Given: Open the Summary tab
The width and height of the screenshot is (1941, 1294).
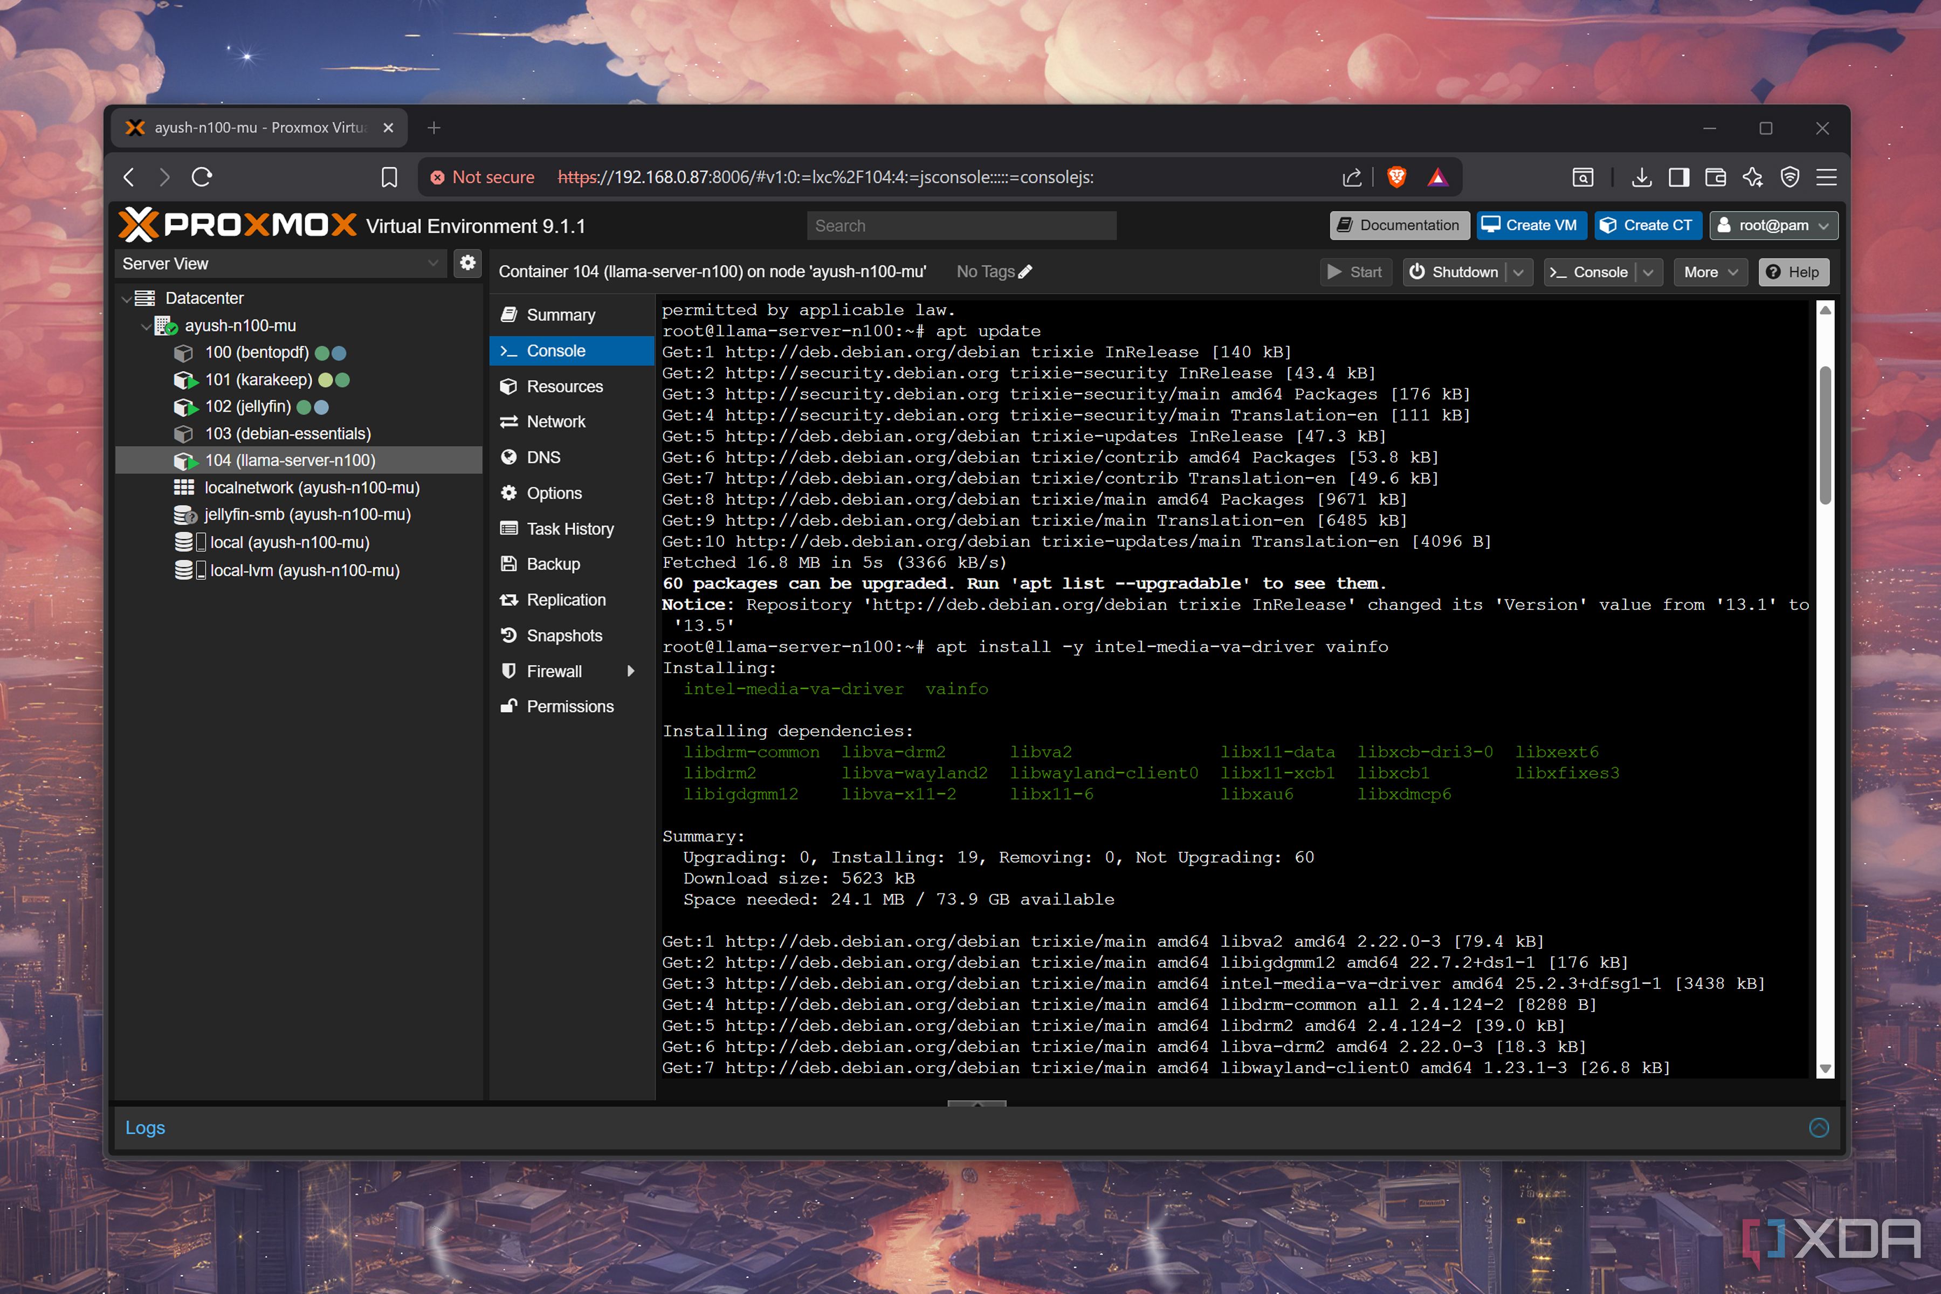Looking at the screenshot, I should [572, 315].
